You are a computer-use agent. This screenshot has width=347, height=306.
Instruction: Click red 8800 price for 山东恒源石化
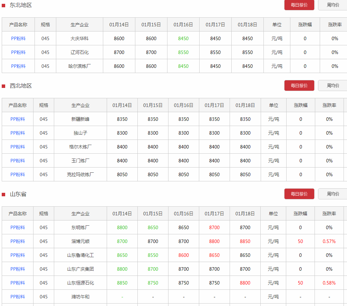[x=245, y=283]
